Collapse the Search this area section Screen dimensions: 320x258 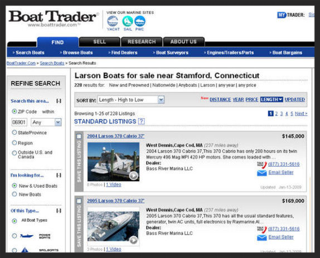coord(59,101)
